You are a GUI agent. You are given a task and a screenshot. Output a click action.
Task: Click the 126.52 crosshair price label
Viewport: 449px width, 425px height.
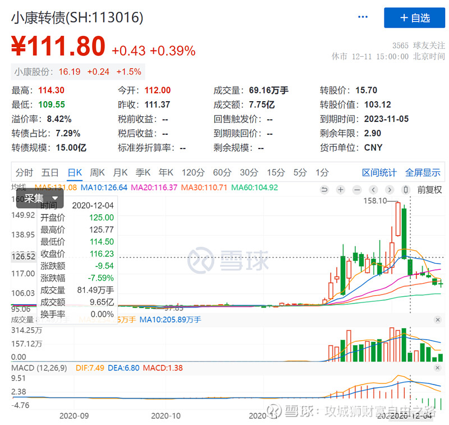click(x=24, y=256)
